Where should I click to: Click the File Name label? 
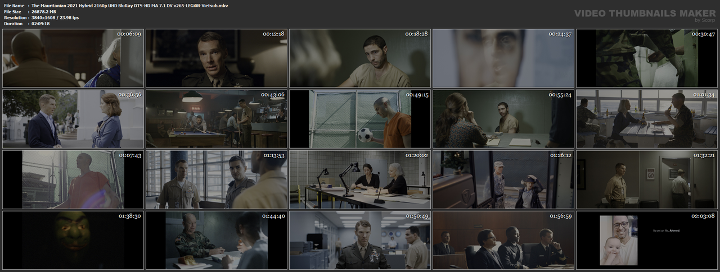click(x=14, y=5)
